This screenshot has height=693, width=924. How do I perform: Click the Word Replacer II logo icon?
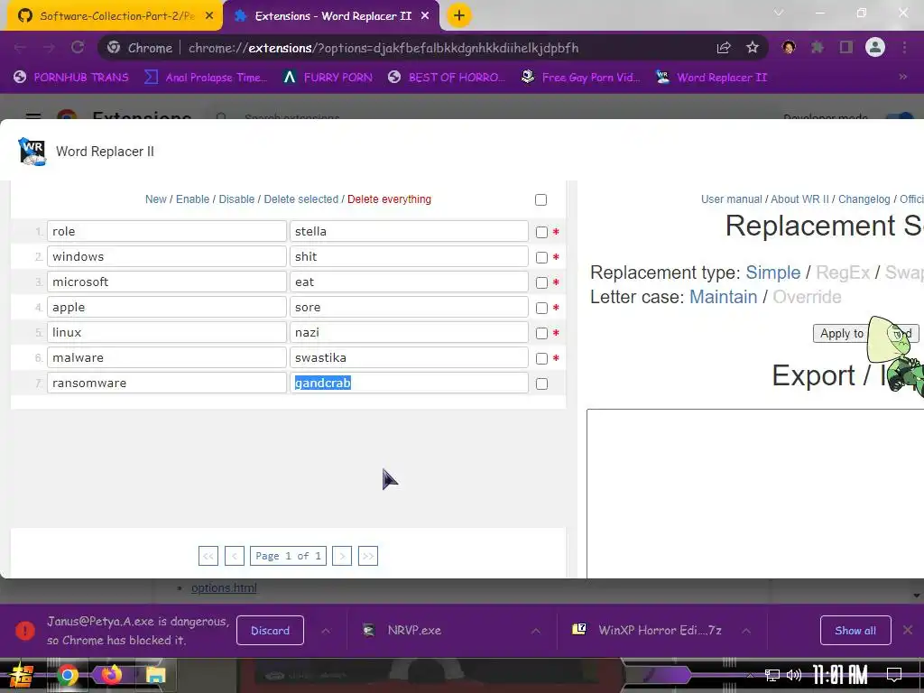[x=32, y=152]
